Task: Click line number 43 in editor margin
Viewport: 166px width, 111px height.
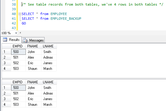Action: click(14, 28)
